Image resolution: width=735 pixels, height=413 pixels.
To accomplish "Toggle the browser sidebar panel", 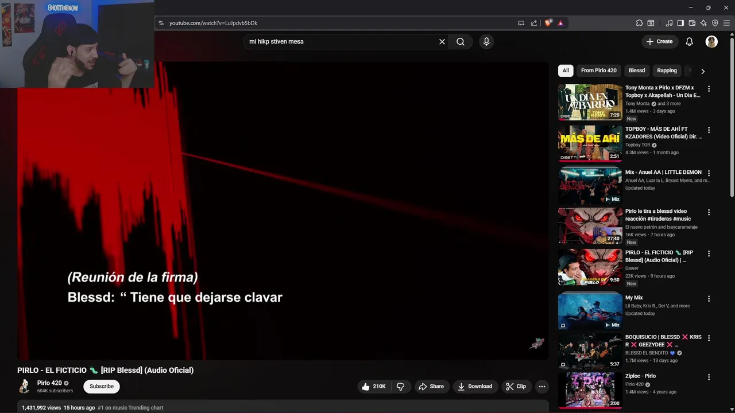I will tap(680, 23).
